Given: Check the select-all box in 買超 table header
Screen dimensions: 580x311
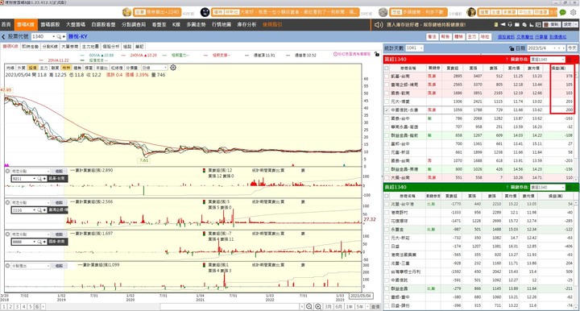Looking at the screenshot, I should pyautogui.click(x=387, y=68).
